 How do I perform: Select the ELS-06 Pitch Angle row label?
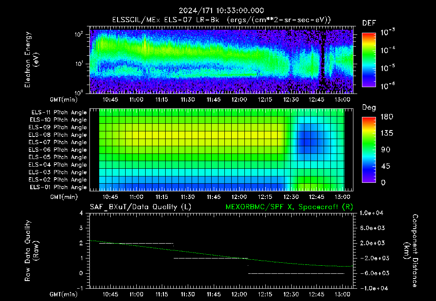tap(57, 150)
